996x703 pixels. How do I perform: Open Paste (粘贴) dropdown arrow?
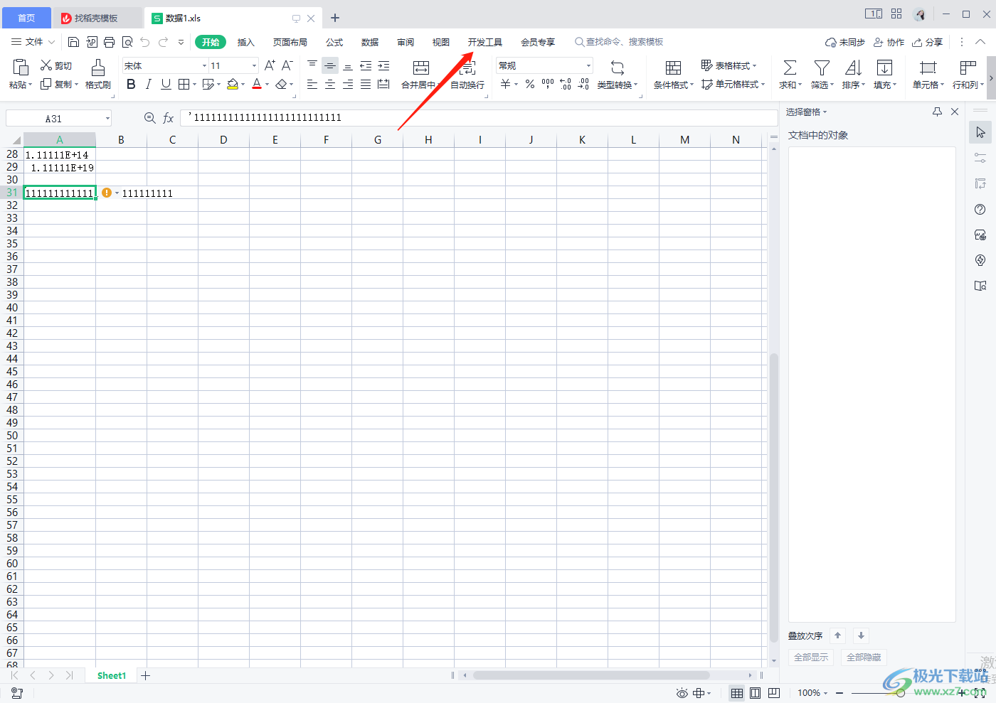click(x=30, y=85)
